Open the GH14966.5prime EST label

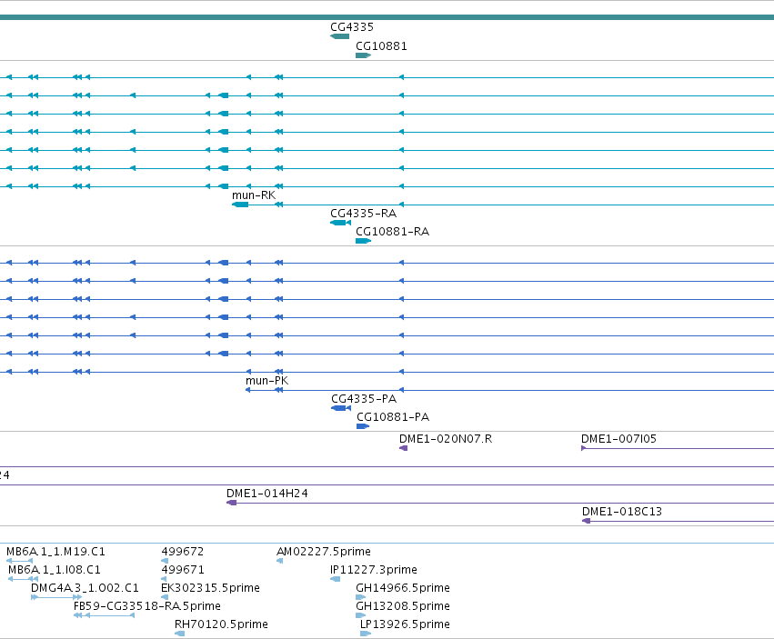pos(403,588)
